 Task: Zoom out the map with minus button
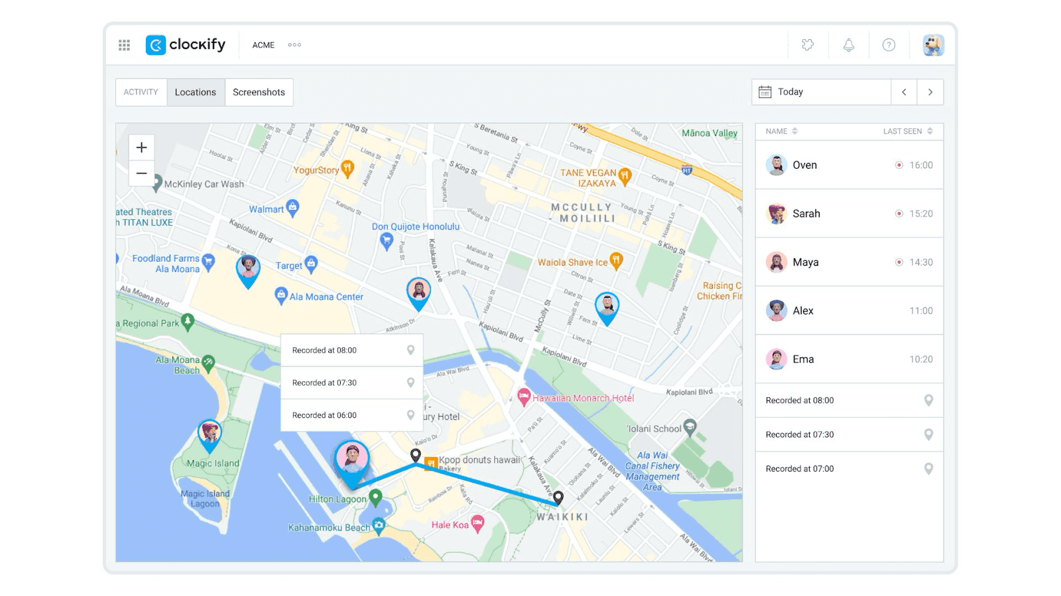tap(141, 173)
